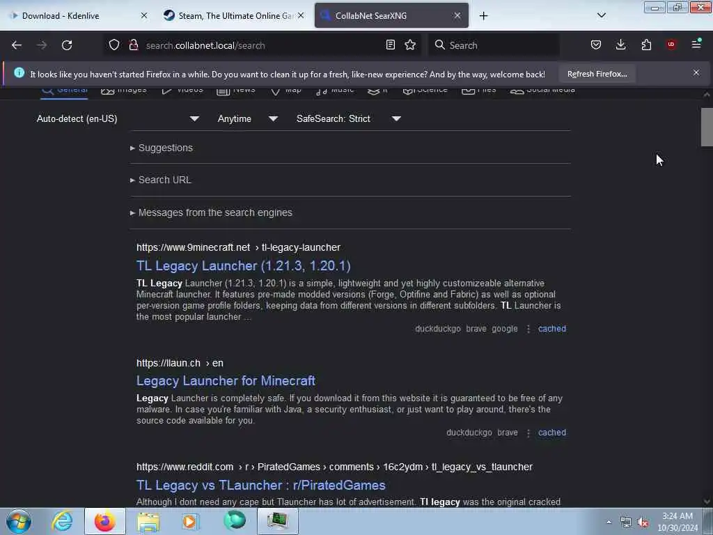713x535 pixels.
Task: Click the green round taskbar app icon
Action: tap(234, 521)
